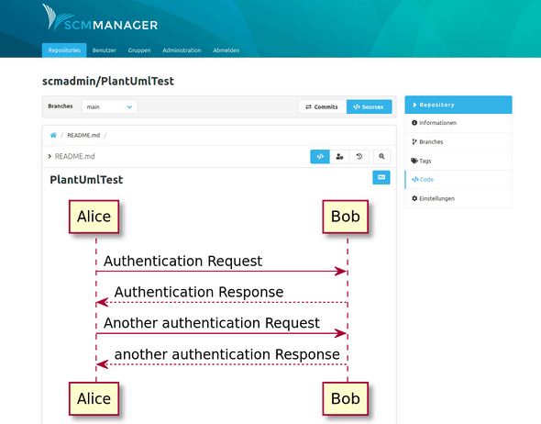Collapse the README.md file panel
This screenshot has height=424, width=541.
tap(50, 156)
